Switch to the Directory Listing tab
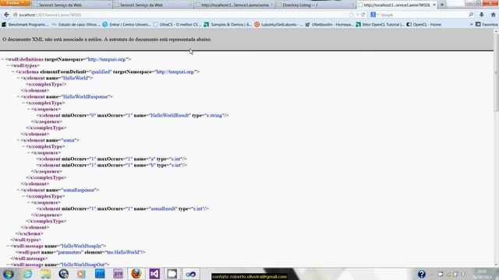The image size is (499, 280). pyautogui.click(x=315, y=5)
